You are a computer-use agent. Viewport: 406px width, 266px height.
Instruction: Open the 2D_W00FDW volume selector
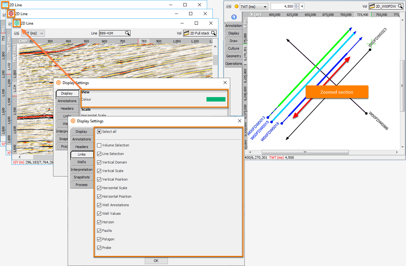pyautogui.click(x=385, y=6)
